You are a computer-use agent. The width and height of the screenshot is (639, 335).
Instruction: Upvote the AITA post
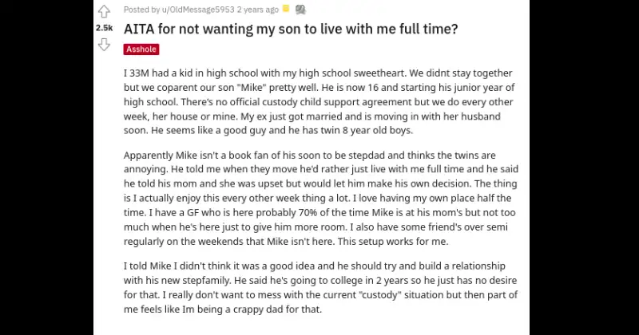(x=104, y=11)
